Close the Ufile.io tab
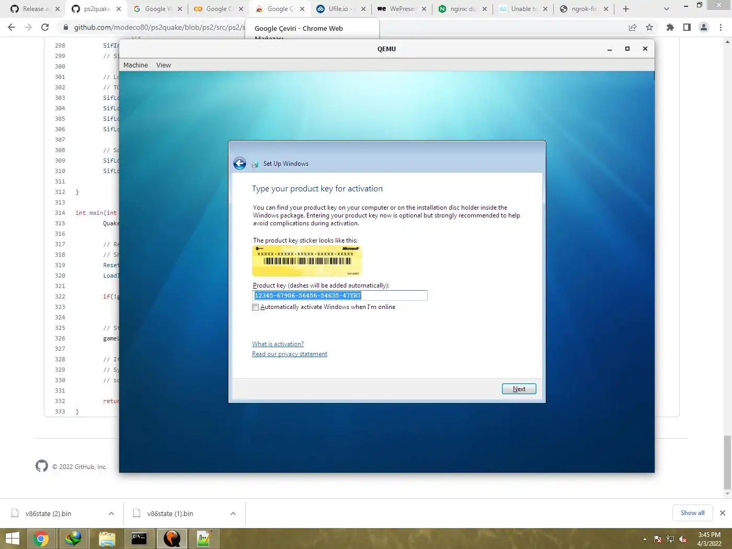The height and width of the screenshot is (549, 732). pos(363,9)
